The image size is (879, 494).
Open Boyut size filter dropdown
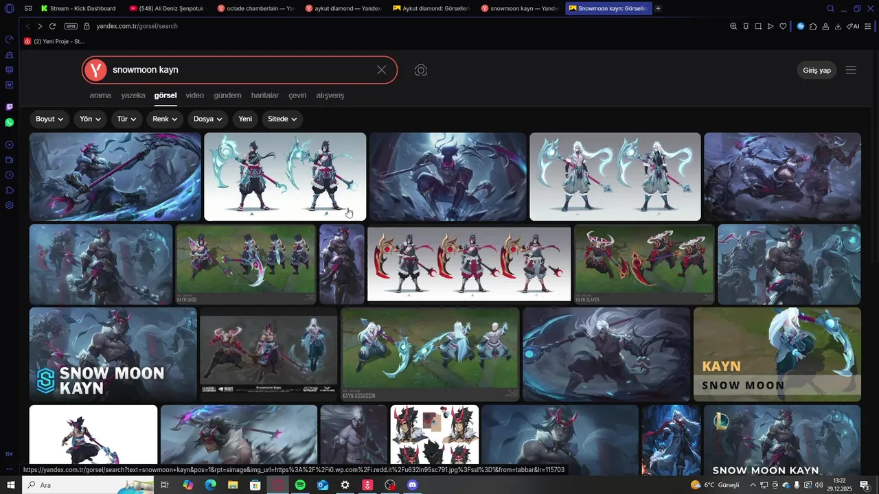point(49,119)
